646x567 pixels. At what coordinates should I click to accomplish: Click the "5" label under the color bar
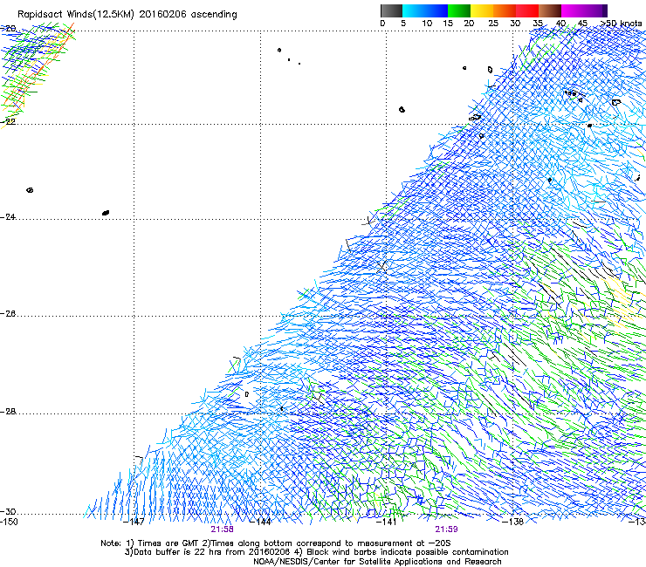click(403, 24)
